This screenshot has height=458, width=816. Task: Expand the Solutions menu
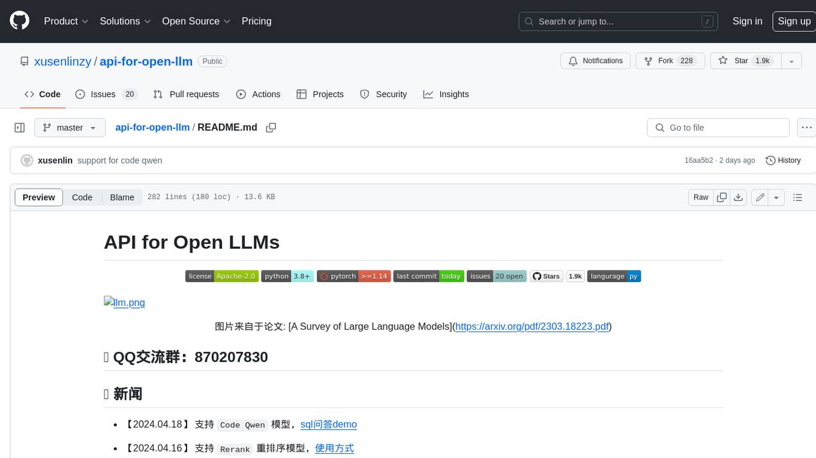point(124,21)
